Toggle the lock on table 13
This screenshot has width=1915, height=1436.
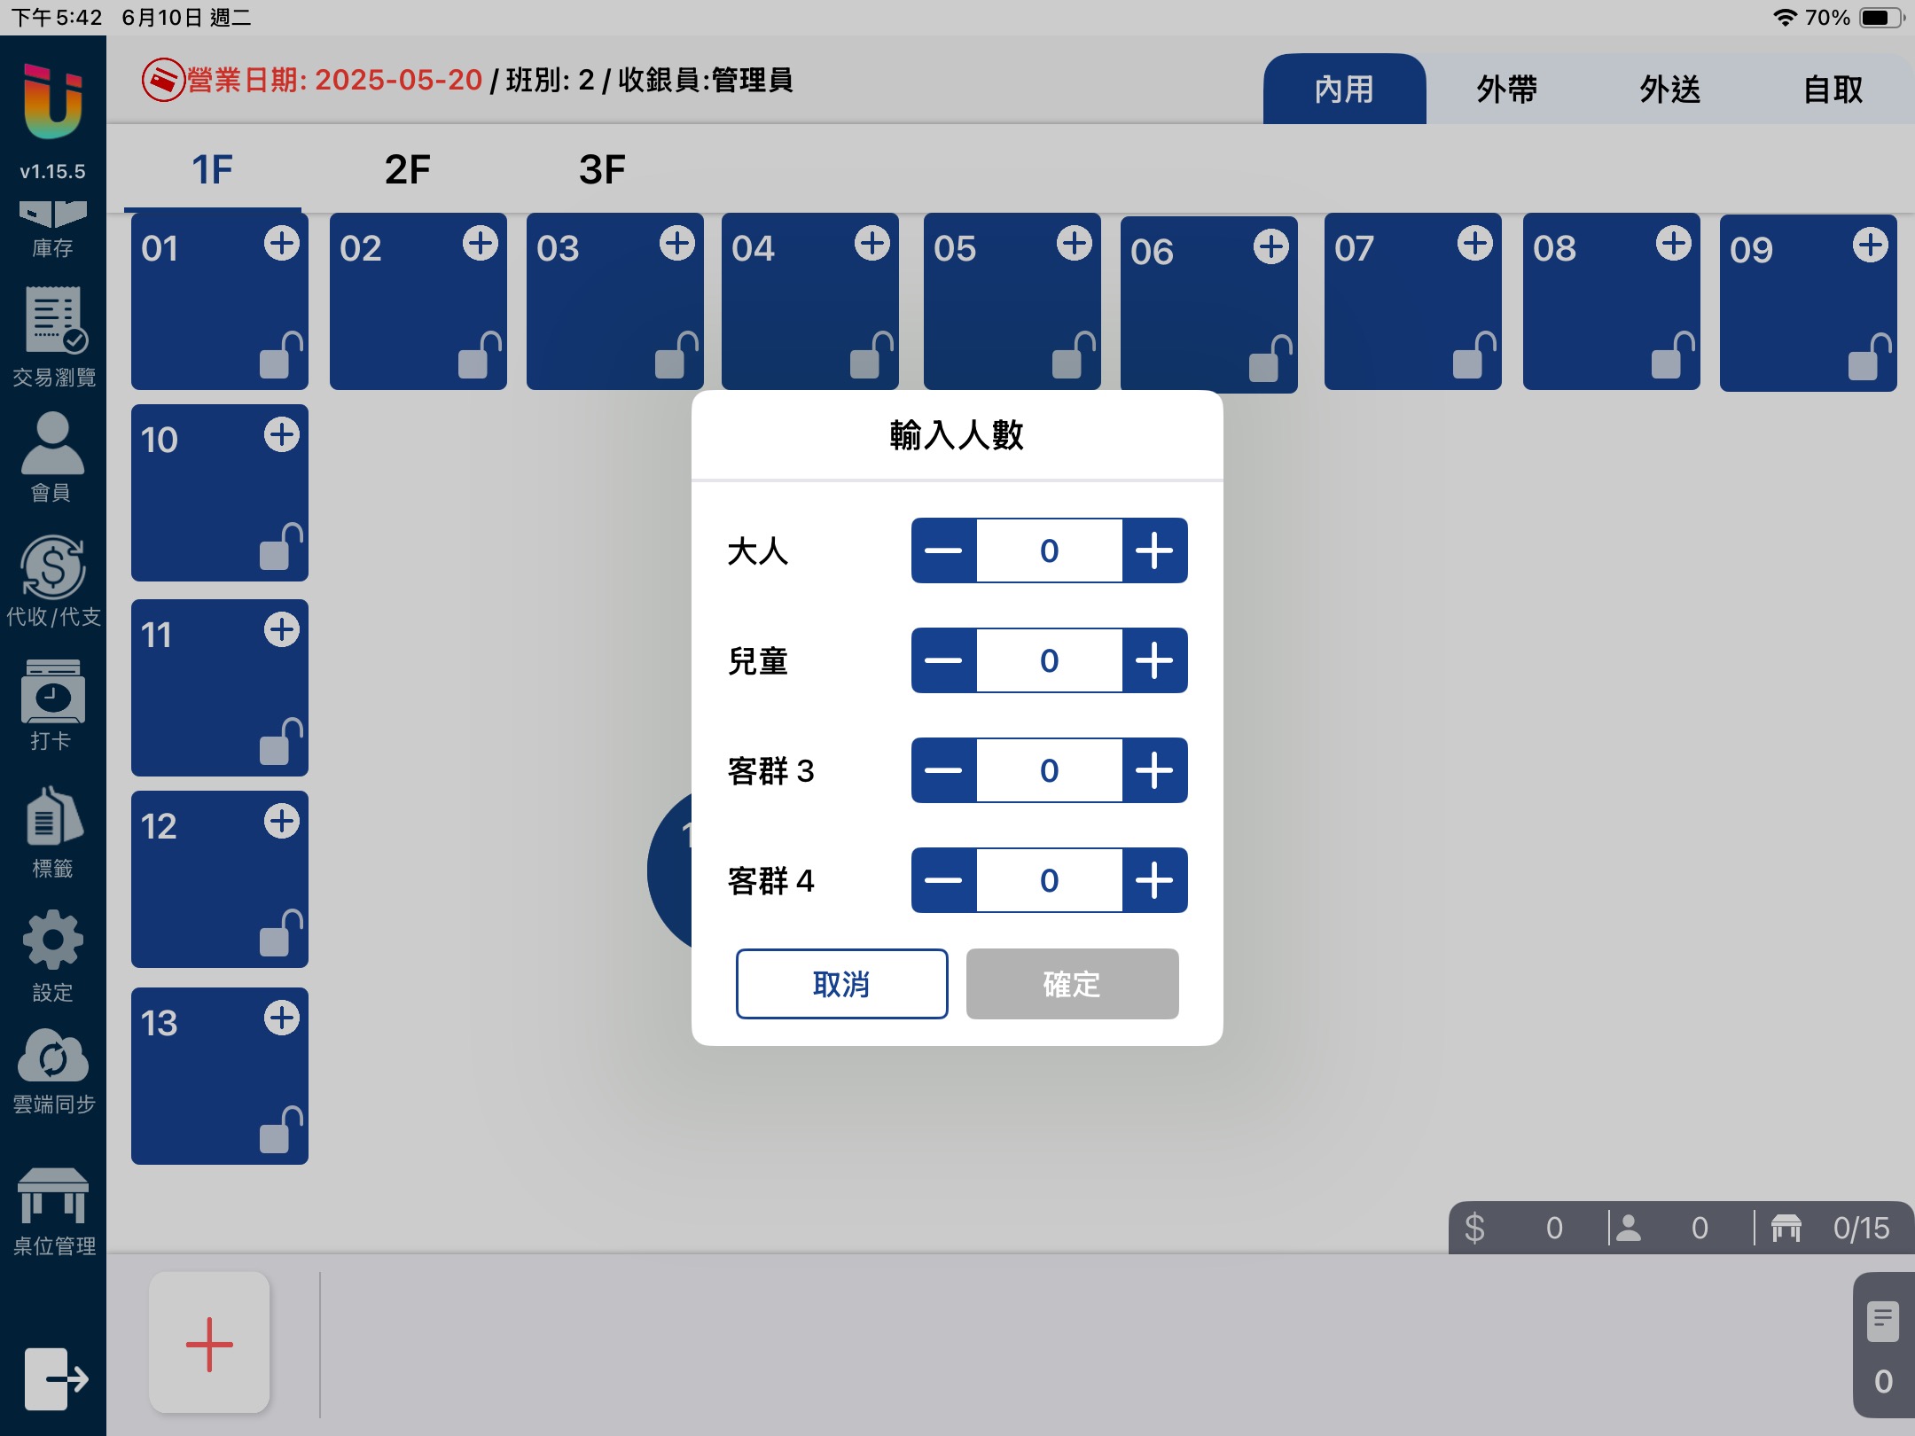(x=280, y=1131)
